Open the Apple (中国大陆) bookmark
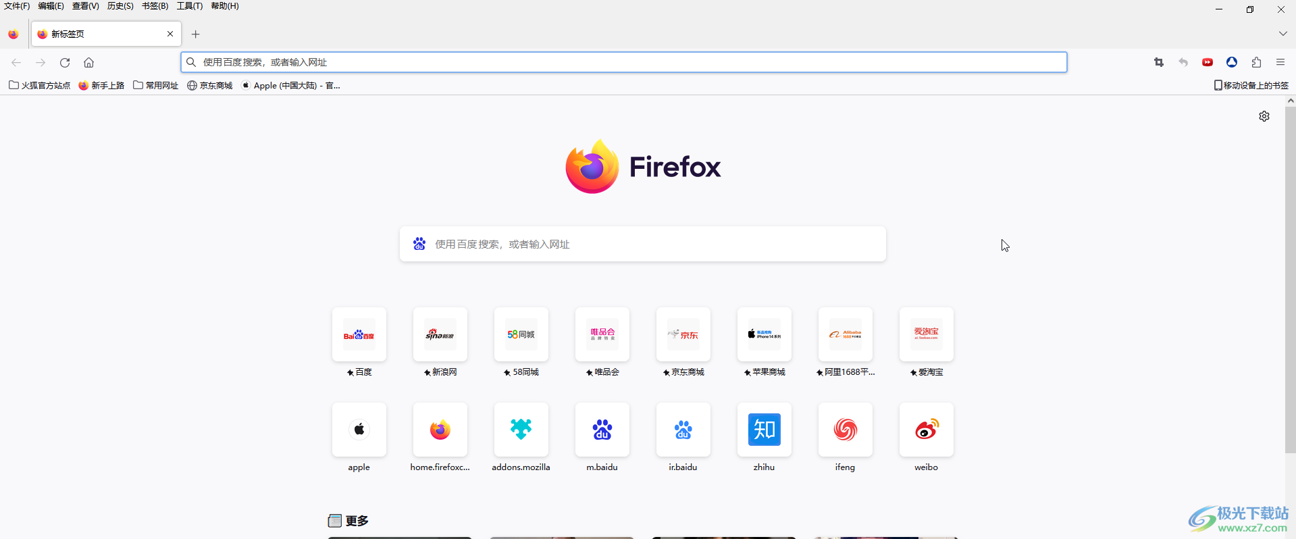 click(x=291, y=85)
